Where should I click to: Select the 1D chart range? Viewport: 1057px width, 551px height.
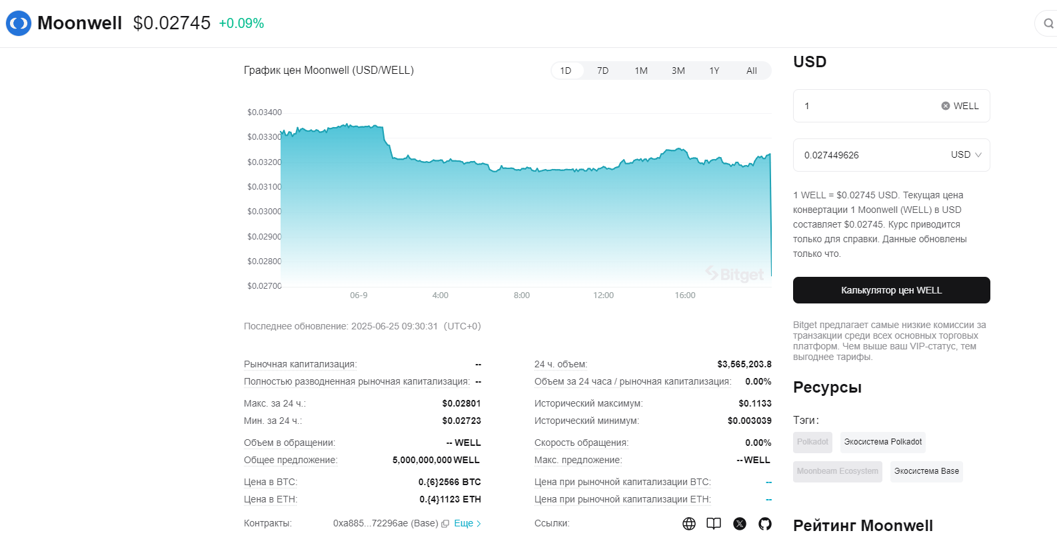(x=566, y=71)
